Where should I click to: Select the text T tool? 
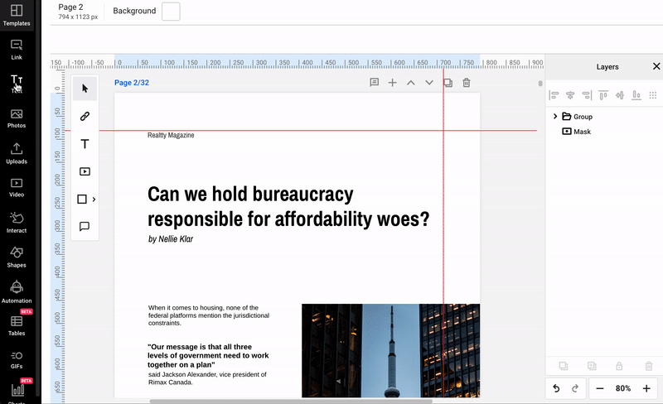[85, 144]
